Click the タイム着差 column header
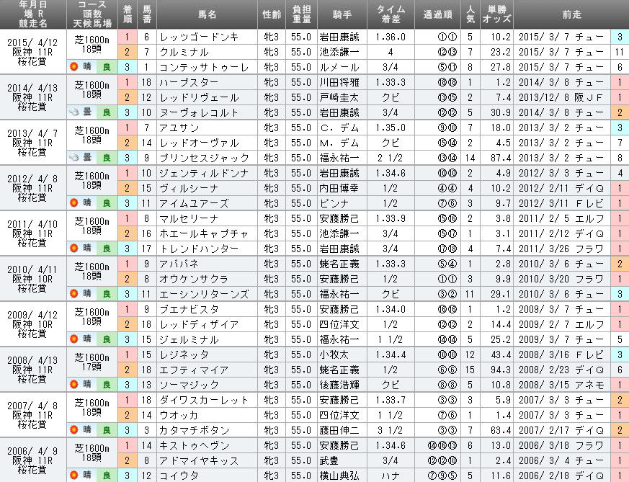 click(391, 14)
